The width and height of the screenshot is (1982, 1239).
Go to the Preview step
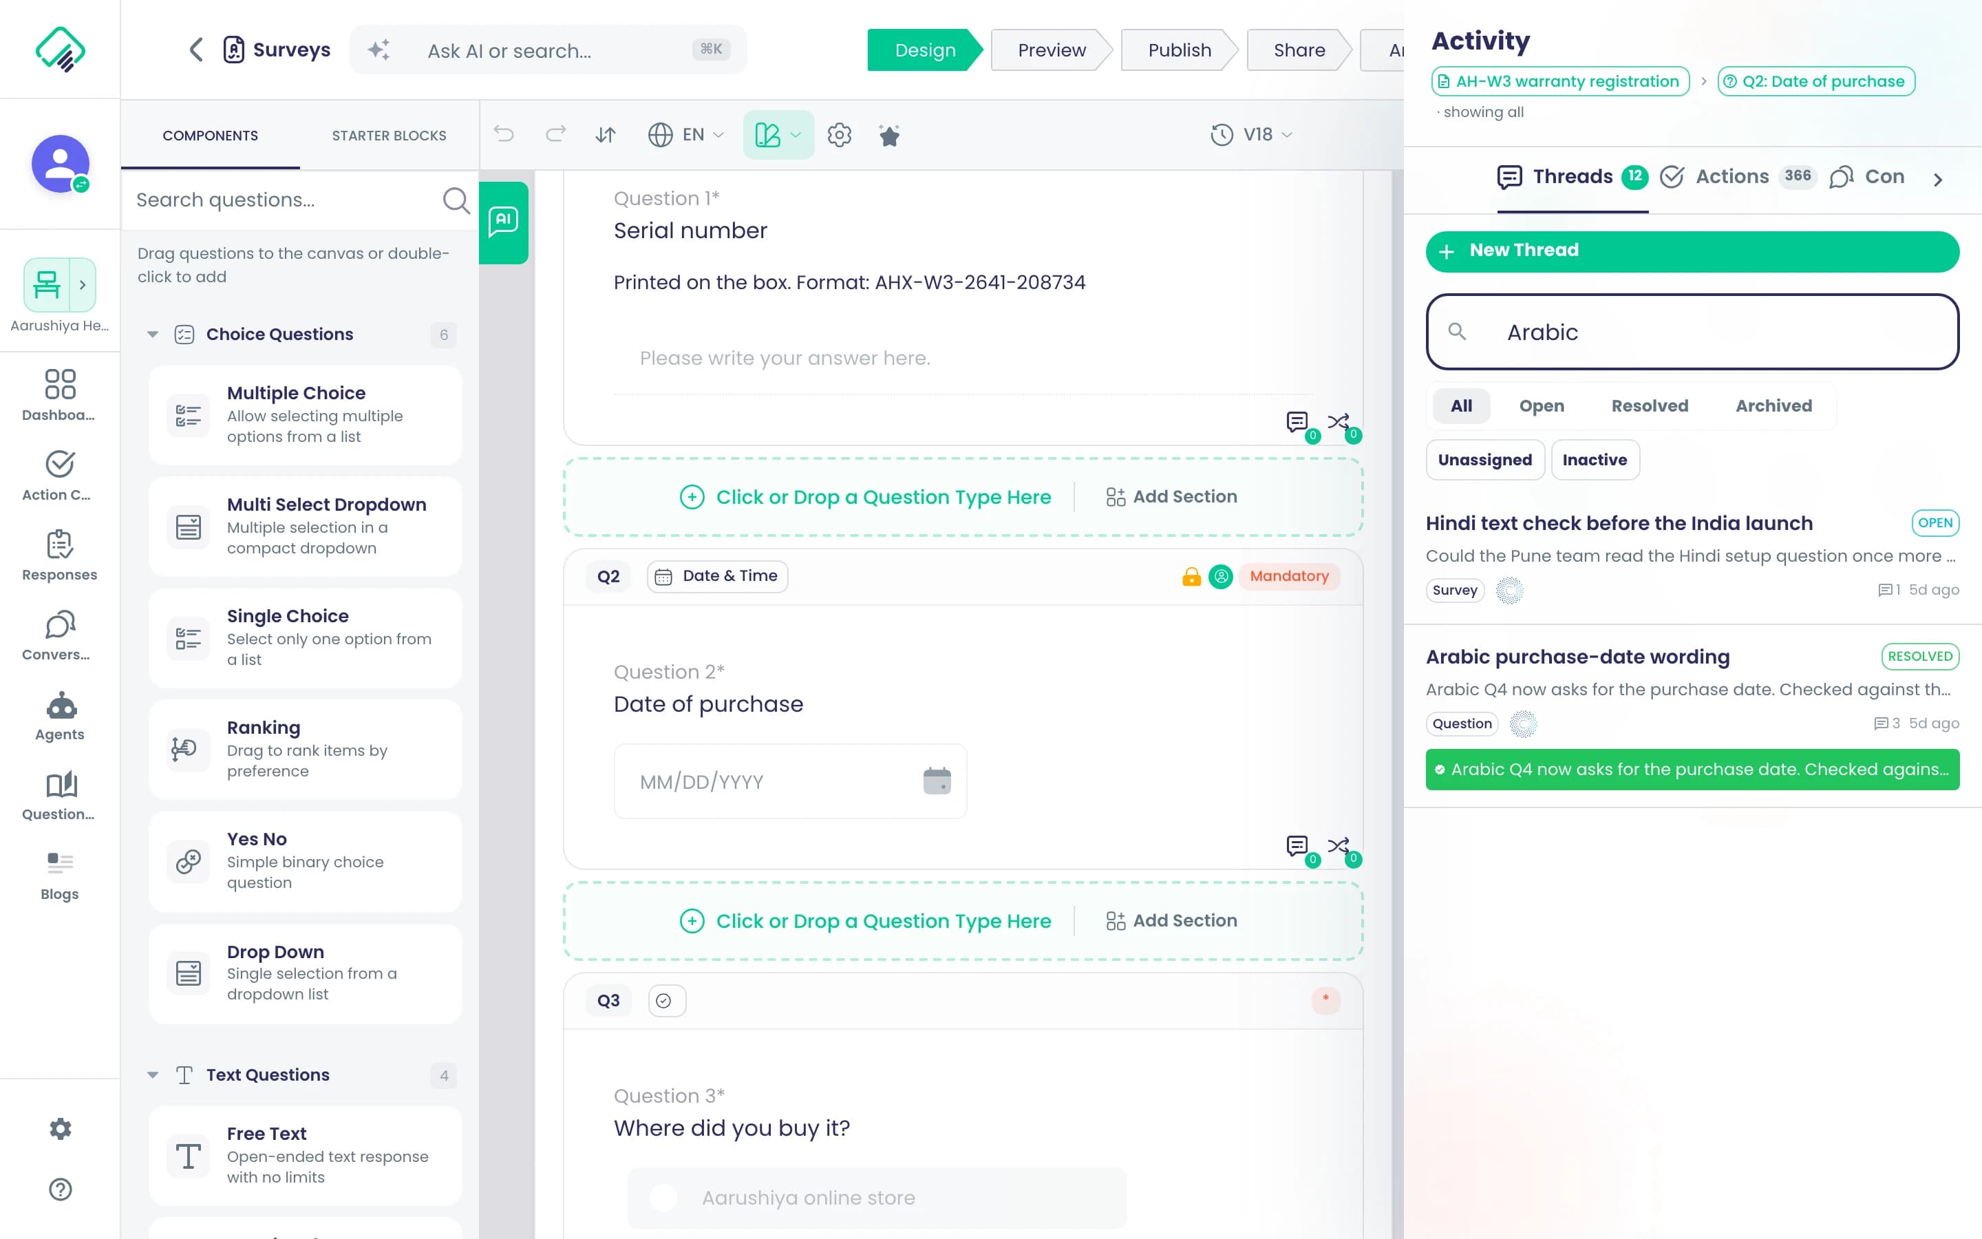tap(1052, 50)
